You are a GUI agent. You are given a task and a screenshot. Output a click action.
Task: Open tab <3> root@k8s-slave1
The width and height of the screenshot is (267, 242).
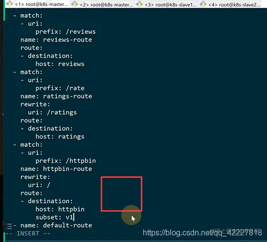click(167, 4)
